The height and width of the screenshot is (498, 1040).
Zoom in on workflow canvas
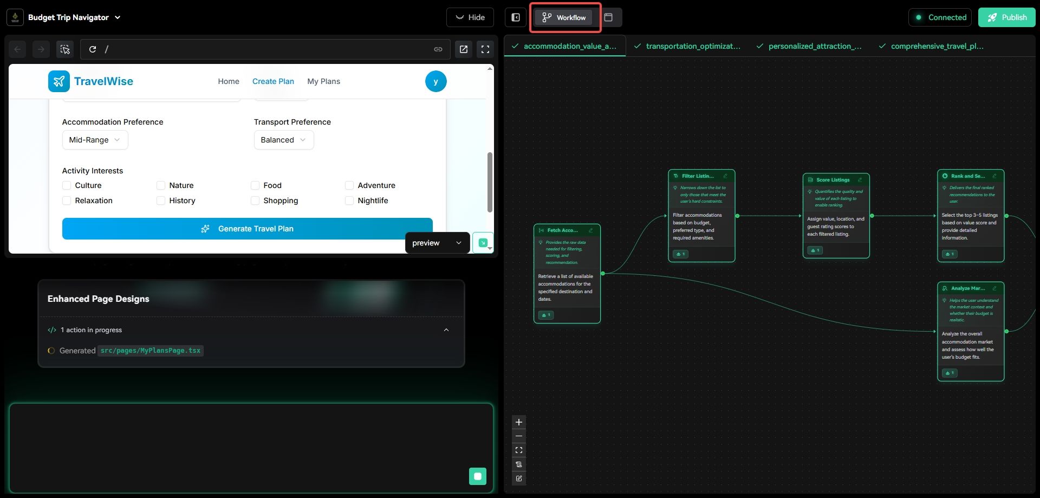pyautogui.click(x=518, y=422)
